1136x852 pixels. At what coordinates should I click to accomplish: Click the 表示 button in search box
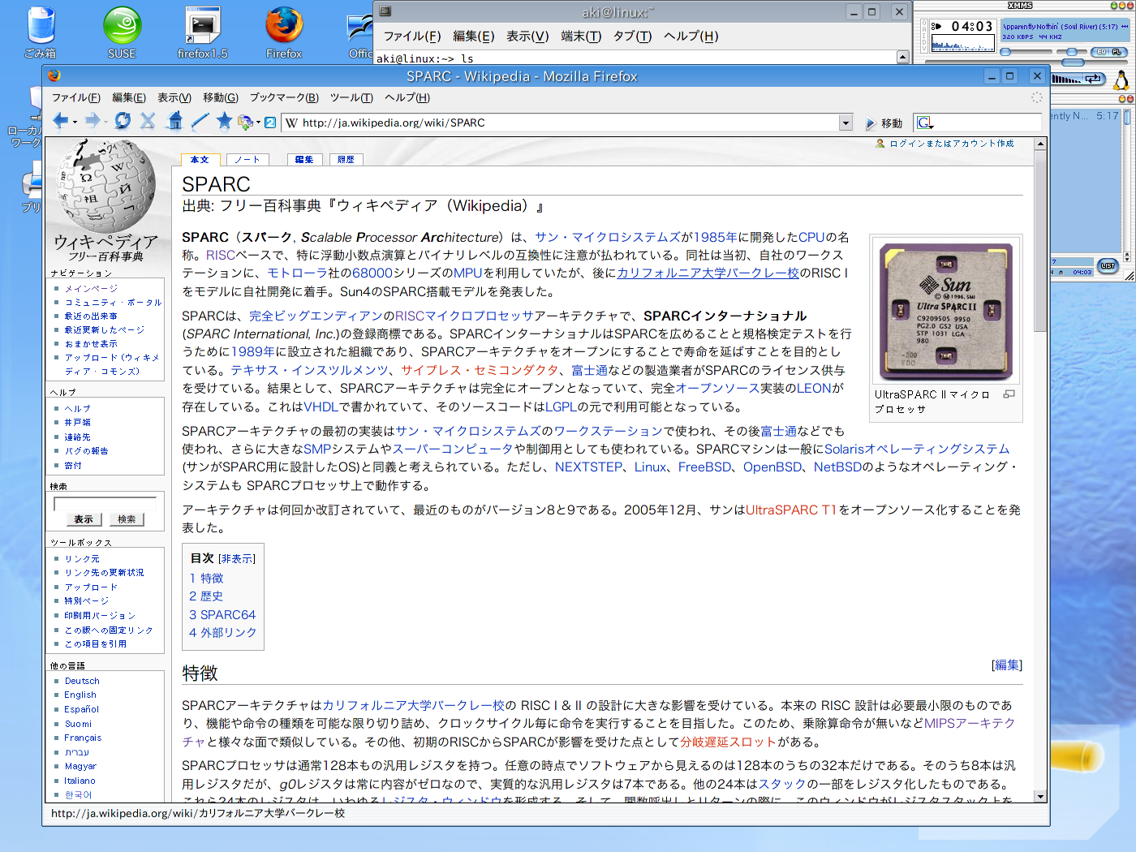(x=84, y=519)
